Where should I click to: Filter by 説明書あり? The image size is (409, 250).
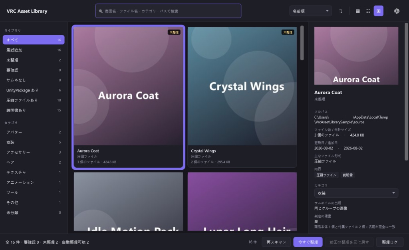(x=34, y=110)
